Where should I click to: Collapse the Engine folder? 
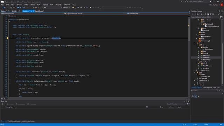[x=197, y=45]
